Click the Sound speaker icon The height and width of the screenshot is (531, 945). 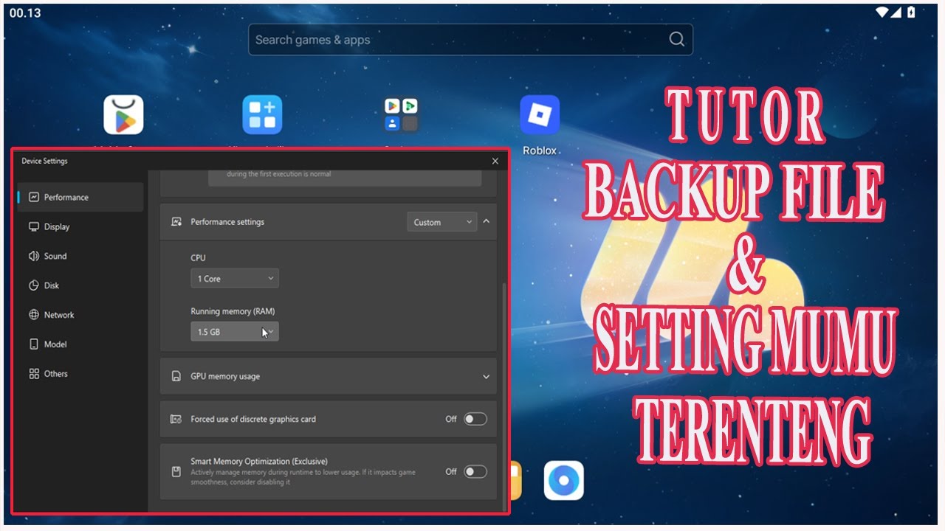(34, 256)
